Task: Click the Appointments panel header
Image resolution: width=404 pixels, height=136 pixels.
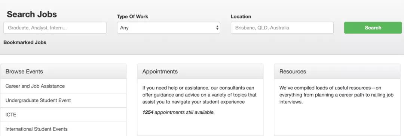Action: (200, 72)
